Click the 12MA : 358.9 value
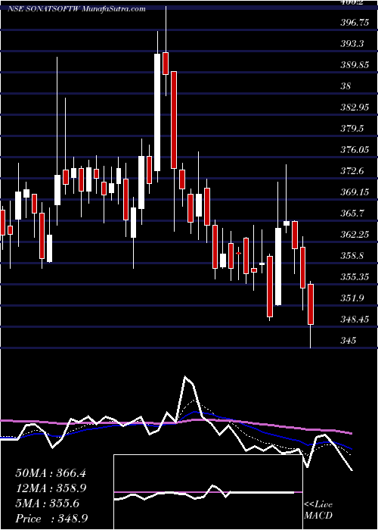The image size is (378, 530). (51, 488)
